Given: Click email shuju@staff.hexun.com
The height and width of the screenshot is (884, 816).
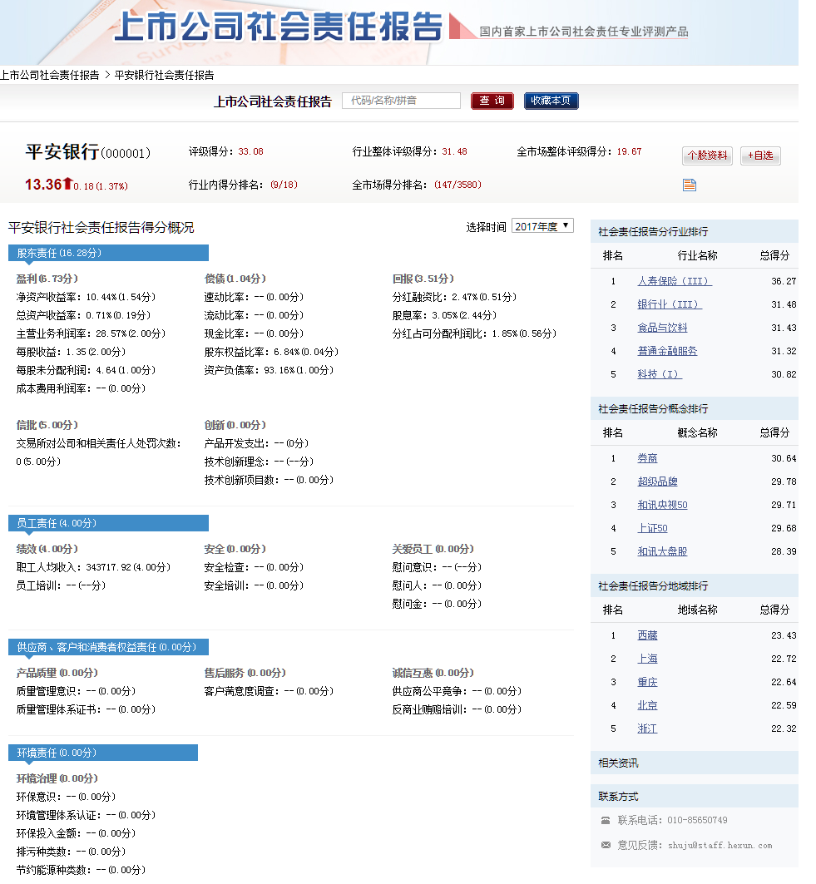Looking at the screenshot, I should tap(720, 845).
